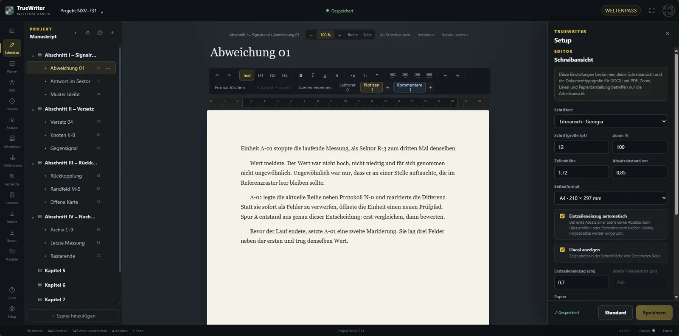
Task: Collapse Abschnitt IV section
Action: point(33,217)
